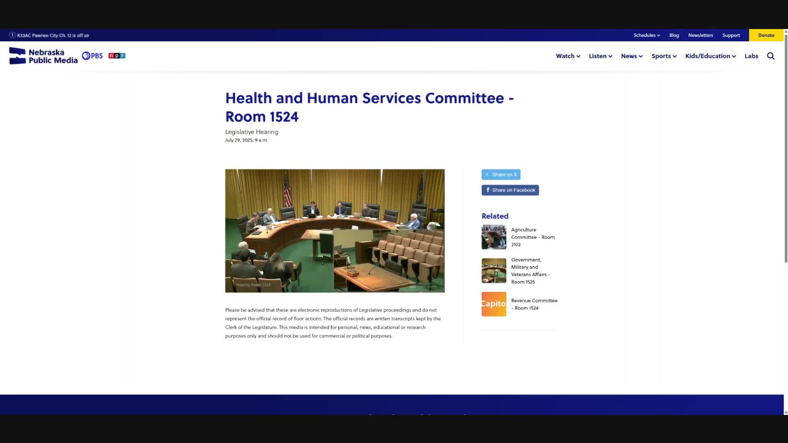Open the Labs menu item
The image size is (788, 443).
(x=751, y=56)
